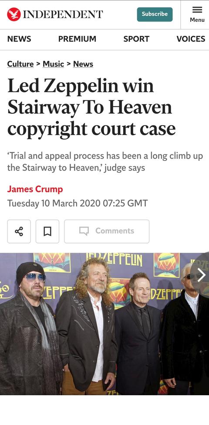Click the INDEPENDENT wordmark text
The image size is (209, 425).
pos(63,14)
